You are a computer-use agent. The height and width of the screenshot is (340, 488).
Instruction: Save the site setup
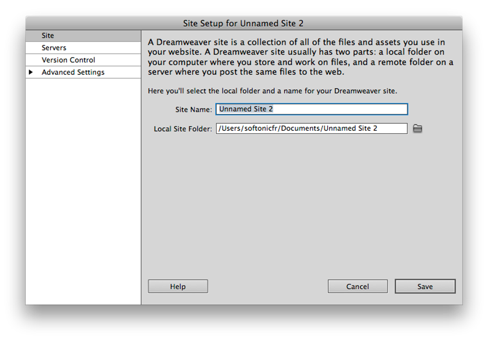coord(425,286)
